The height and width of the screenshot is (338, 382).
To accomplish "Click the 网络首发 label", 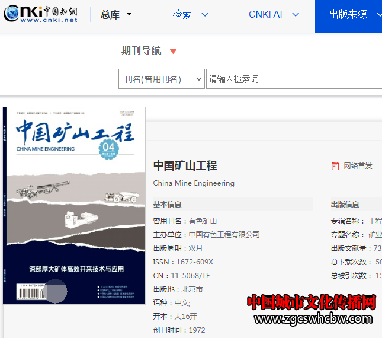I will pos(358,166).
